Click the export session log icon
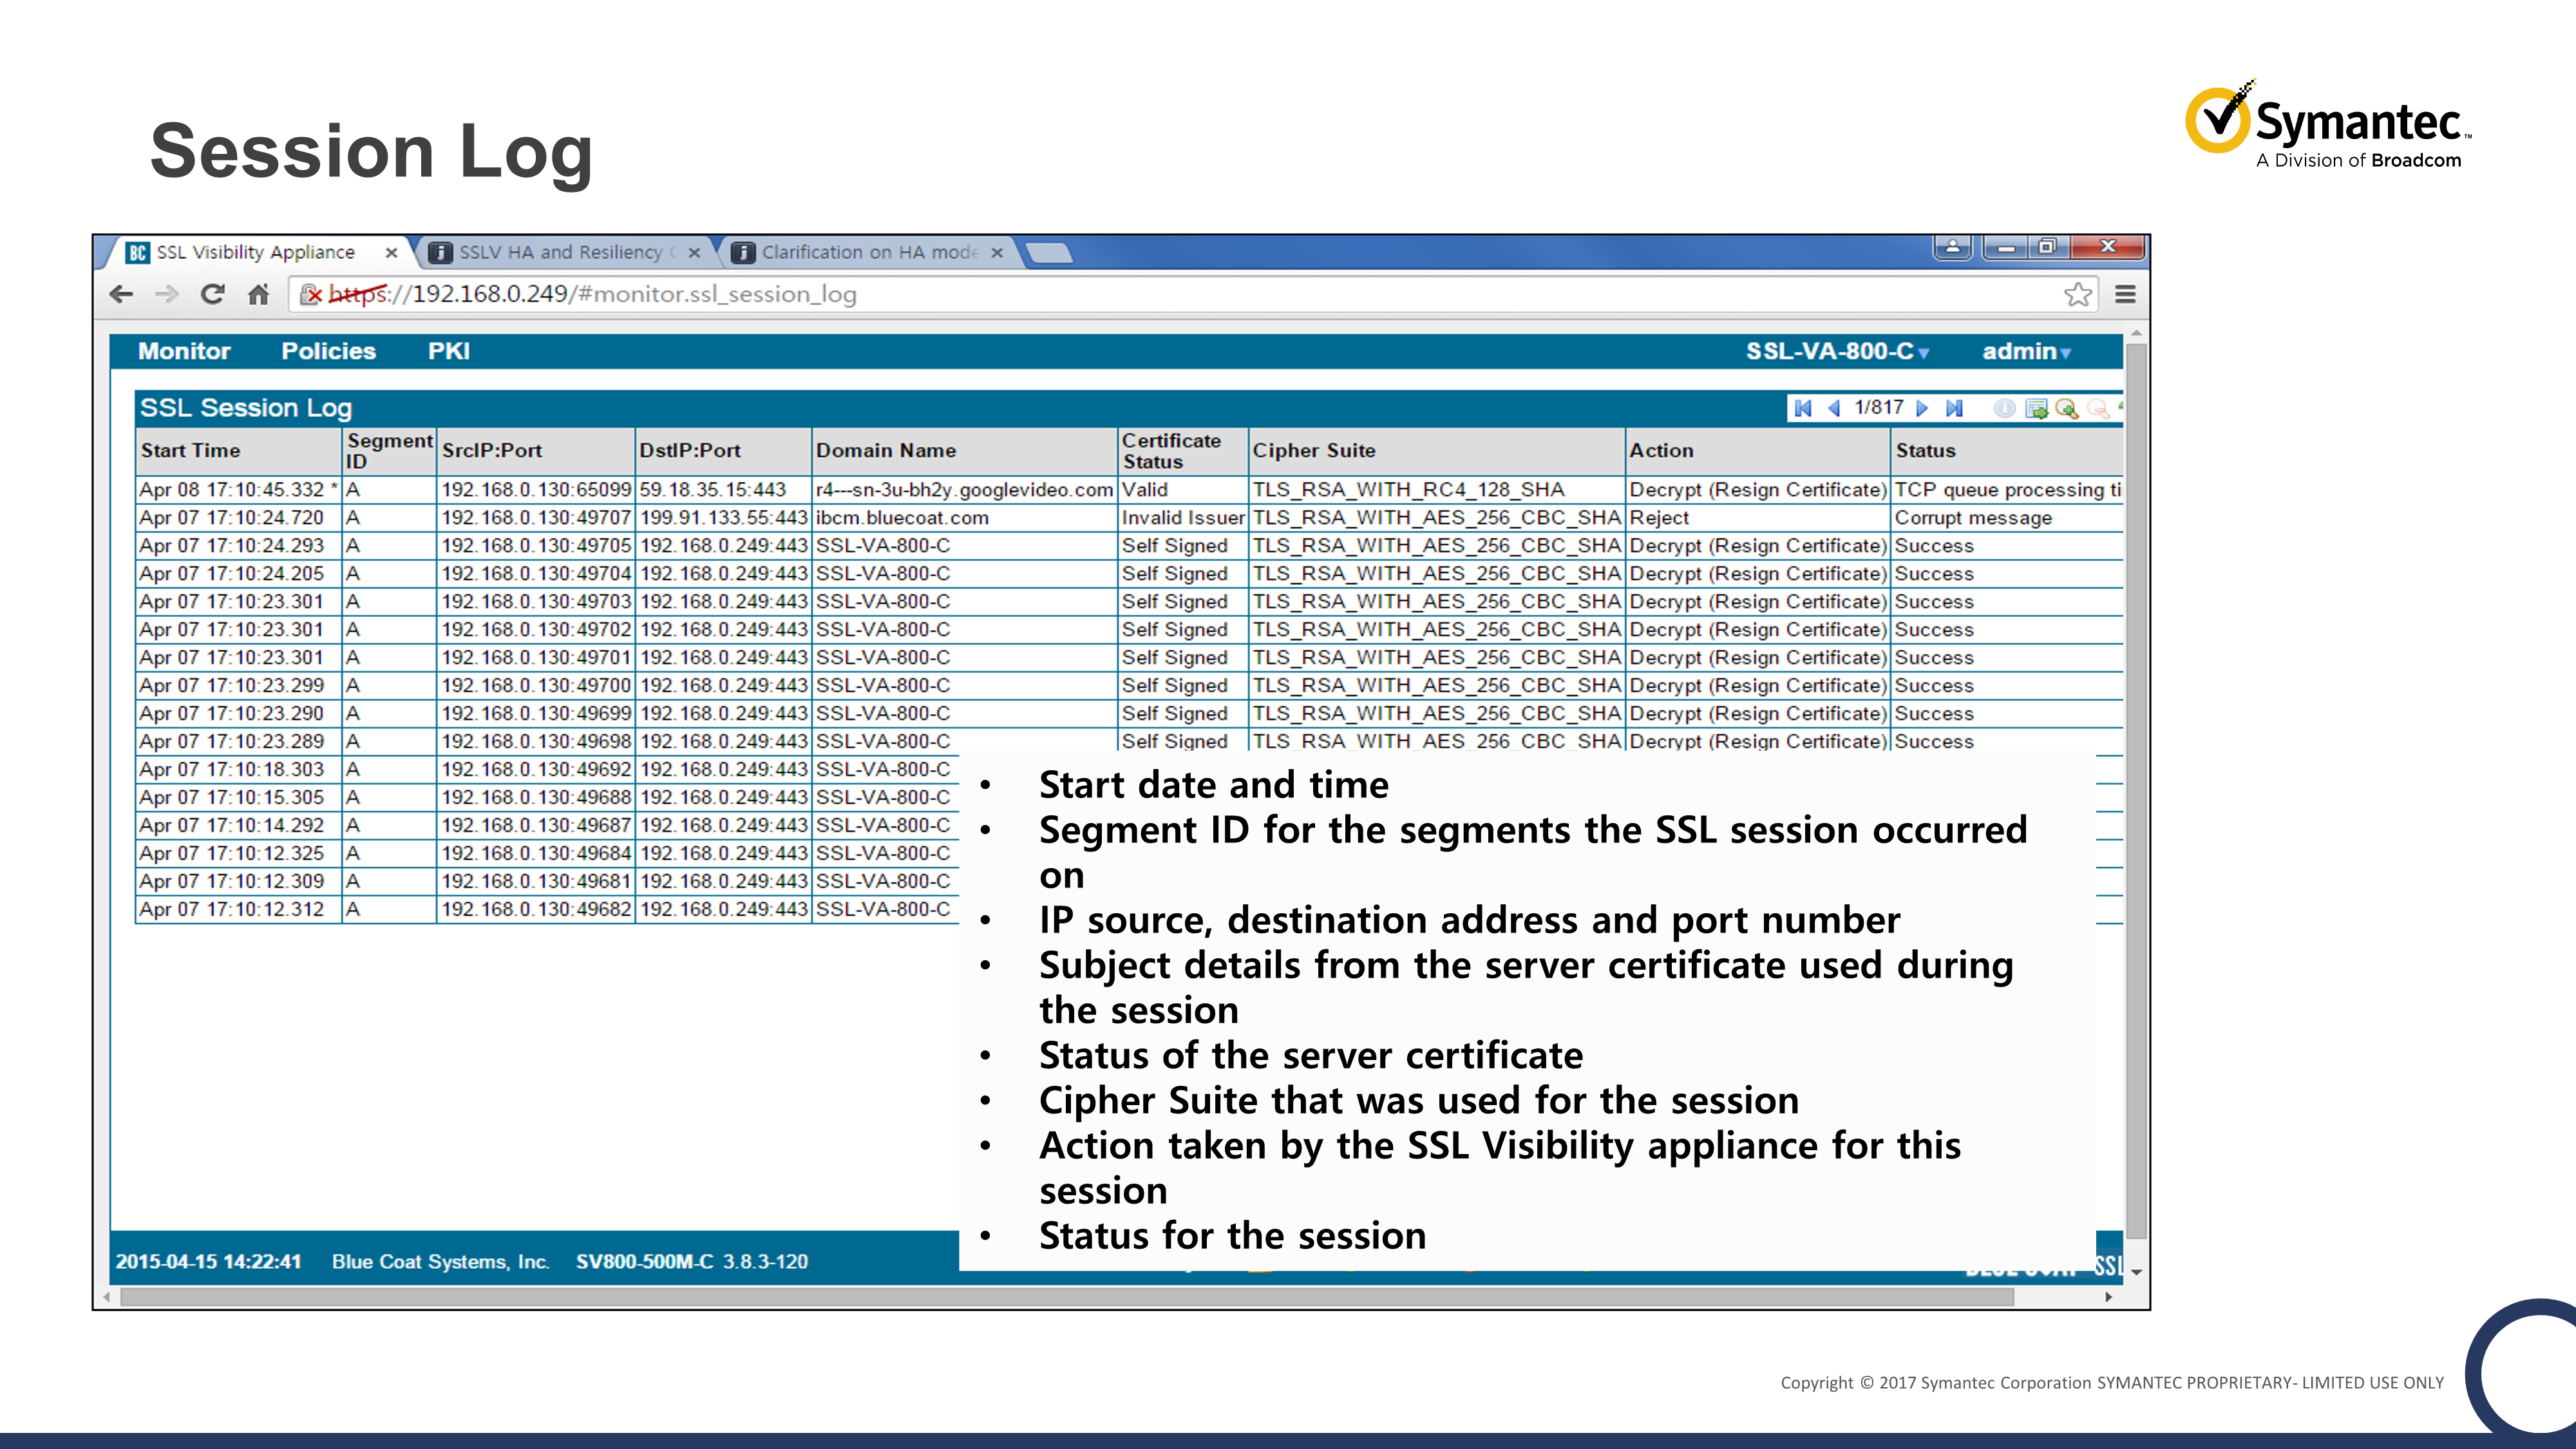 (x=2036, y=408)
